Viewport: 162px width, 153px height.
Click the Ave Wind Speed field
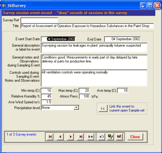pyautogui.click(x=46, y=102)
